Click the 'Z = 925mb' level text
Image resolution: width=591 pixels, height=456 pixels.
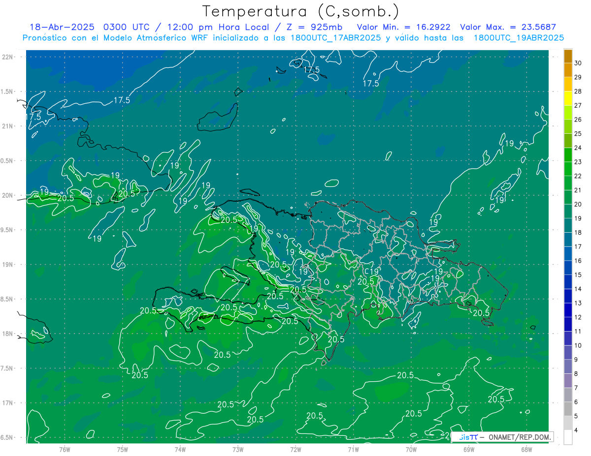(313, 27)
